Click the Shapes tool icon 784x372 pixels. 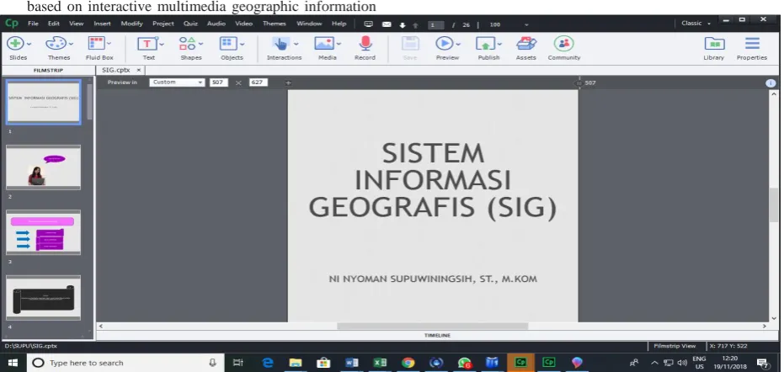coord(188,44)
